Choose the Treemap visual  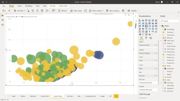click(156, 26)
